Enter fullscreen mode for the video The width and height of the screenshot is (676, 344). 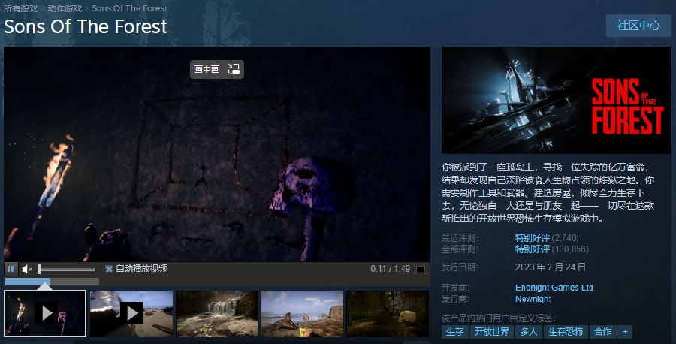421,269
